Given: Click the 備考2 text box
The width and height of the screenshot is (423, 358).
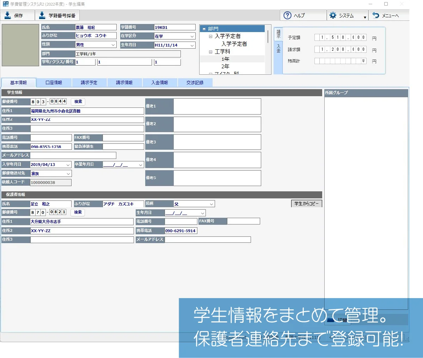Looking at the screenshot, I should (x=217, y=124).
